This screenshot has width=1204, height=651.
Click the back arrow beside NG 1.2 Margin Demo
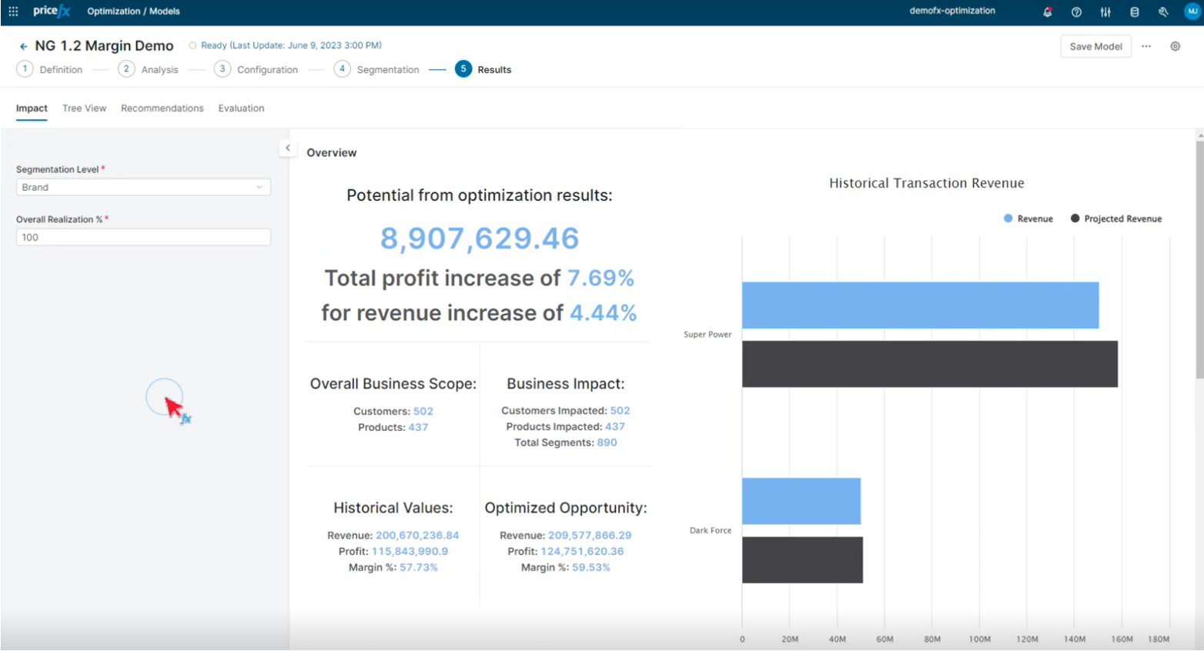tap(23, 46)
